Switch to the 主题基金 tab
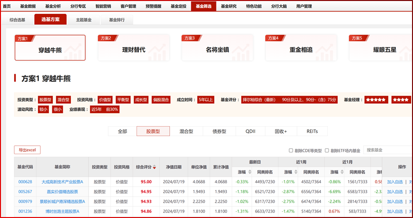Viewport: 413px width, 218px height. (84, 20)
